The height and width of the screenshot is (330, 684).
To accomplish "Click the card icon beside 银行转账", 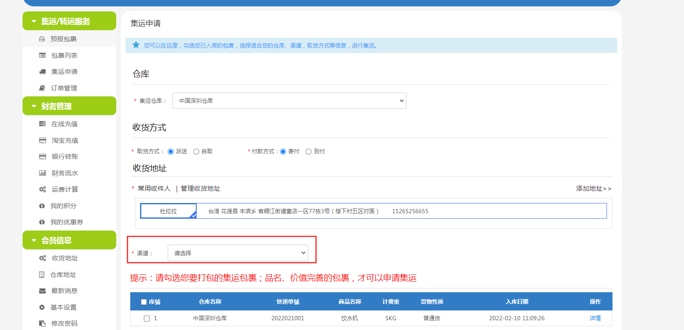I will 42,157.
